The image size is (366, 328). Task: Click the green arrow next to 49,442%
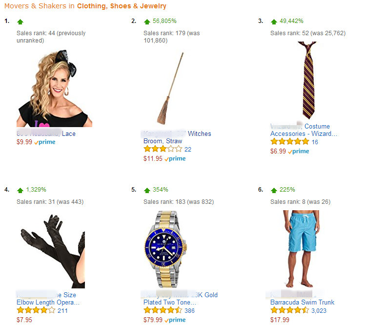pos(274,22)
